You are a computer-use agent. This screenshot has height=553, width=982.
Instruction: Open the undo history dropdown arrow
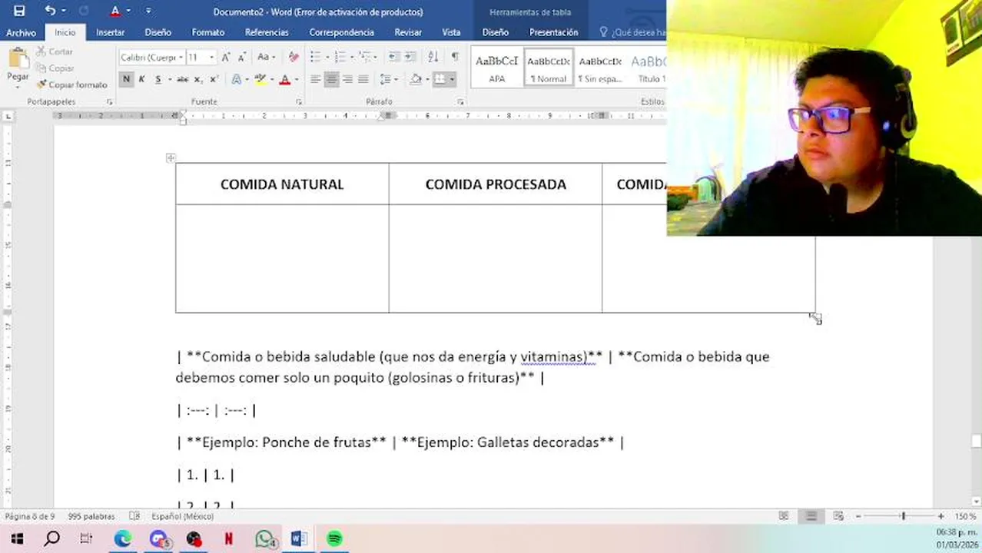63,11
